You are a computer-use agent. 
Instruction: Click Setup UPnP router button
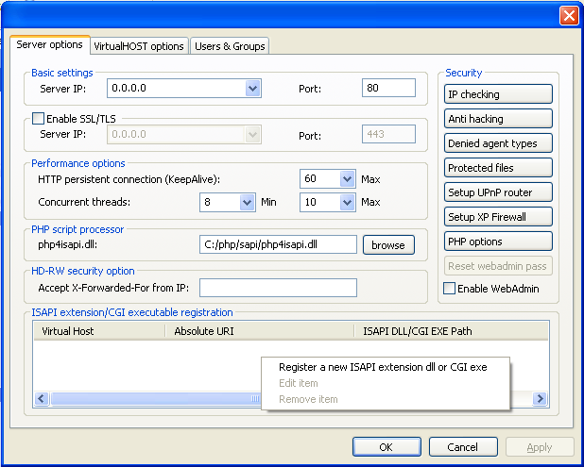click(x=498, y=192)
